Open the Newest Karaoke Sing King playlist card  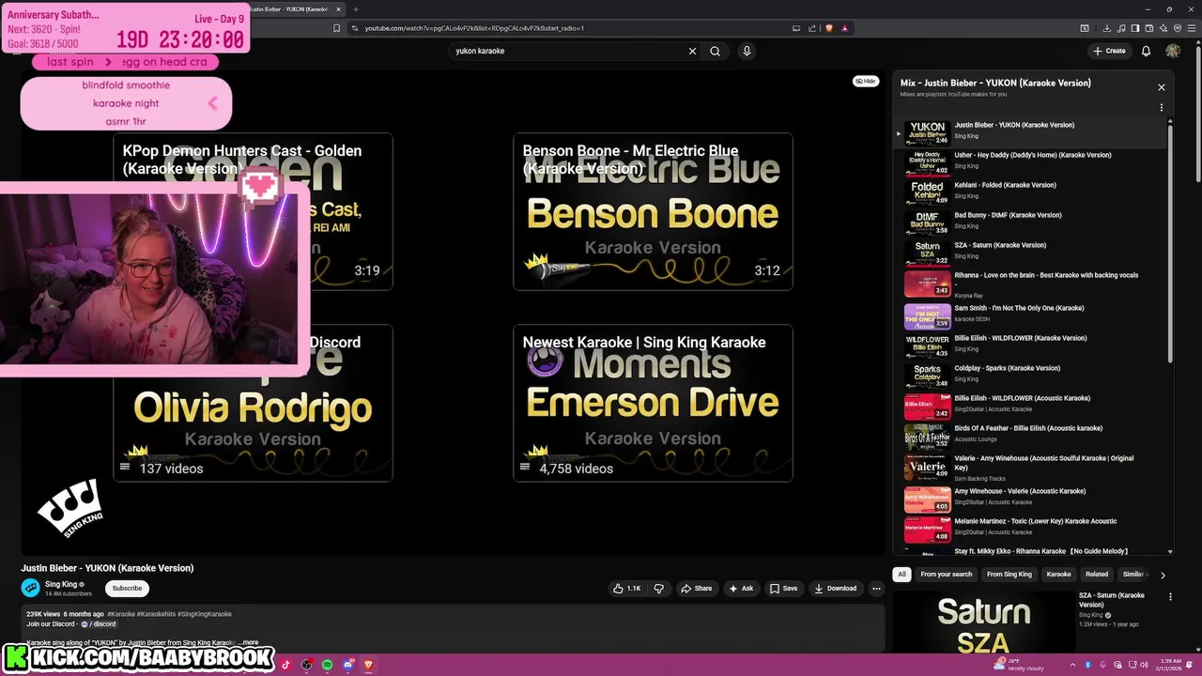(x=653, y=403)
